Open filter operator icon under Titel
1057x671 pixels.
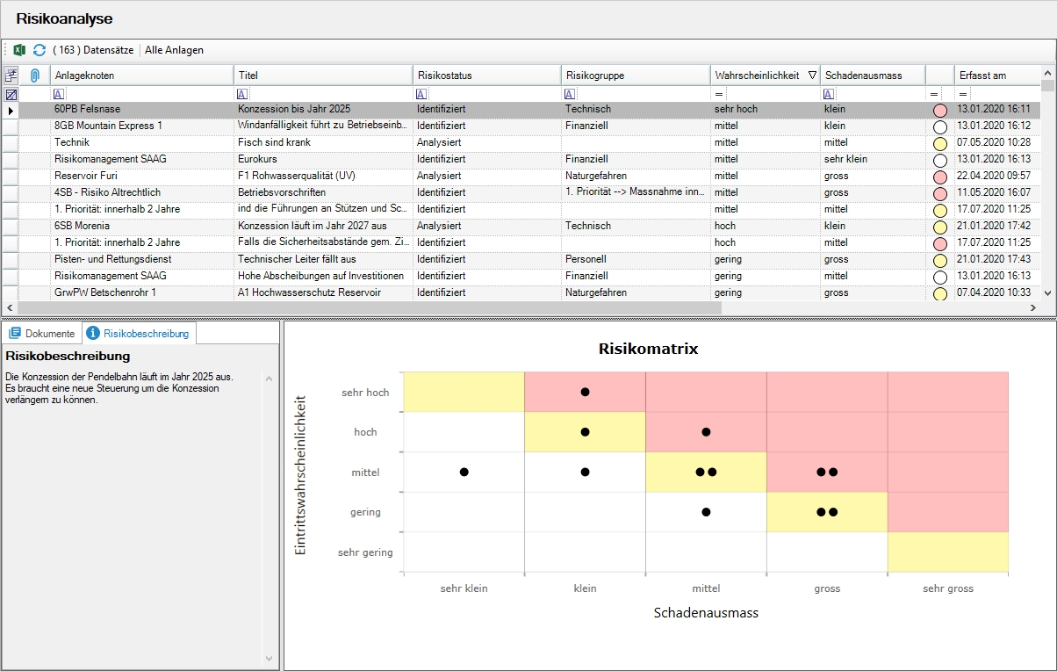click(x=242, y=94)
